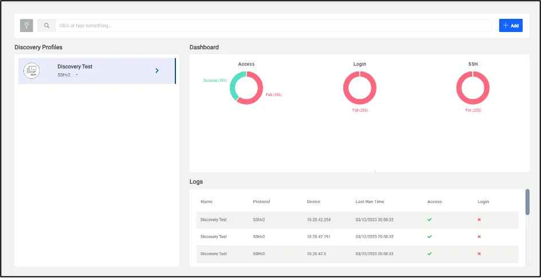Click the green access checkmark for 10.20.42.254
Screen dimensions: 541x278
coord(430,220)
